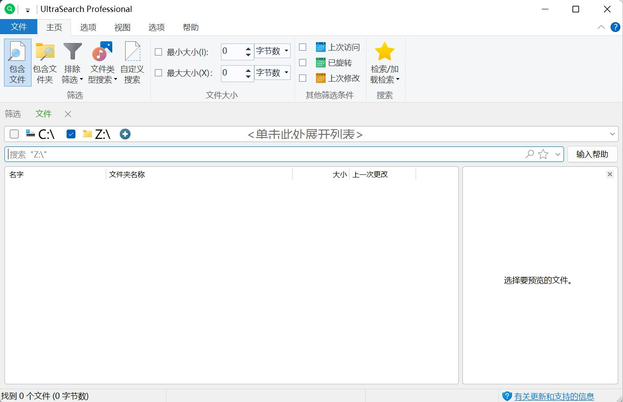Expand the drive list chevron at right
Image resolution: width=623 pixels, height=402 pixels.
point(612,134)
